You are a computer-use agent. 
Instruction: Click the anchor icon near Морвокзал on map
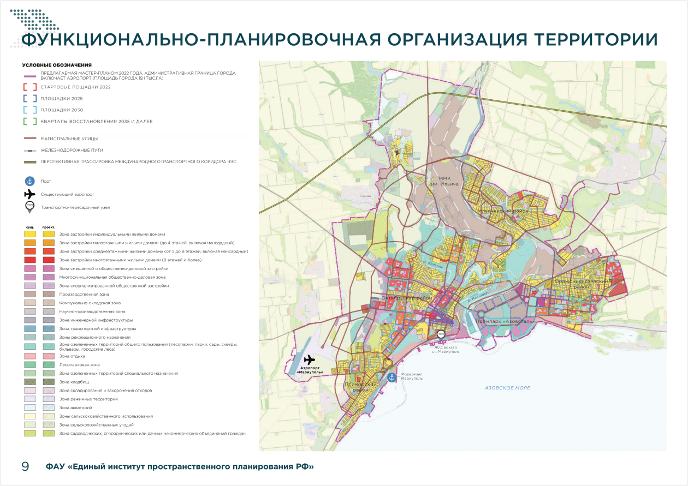[x=392, y=377]
